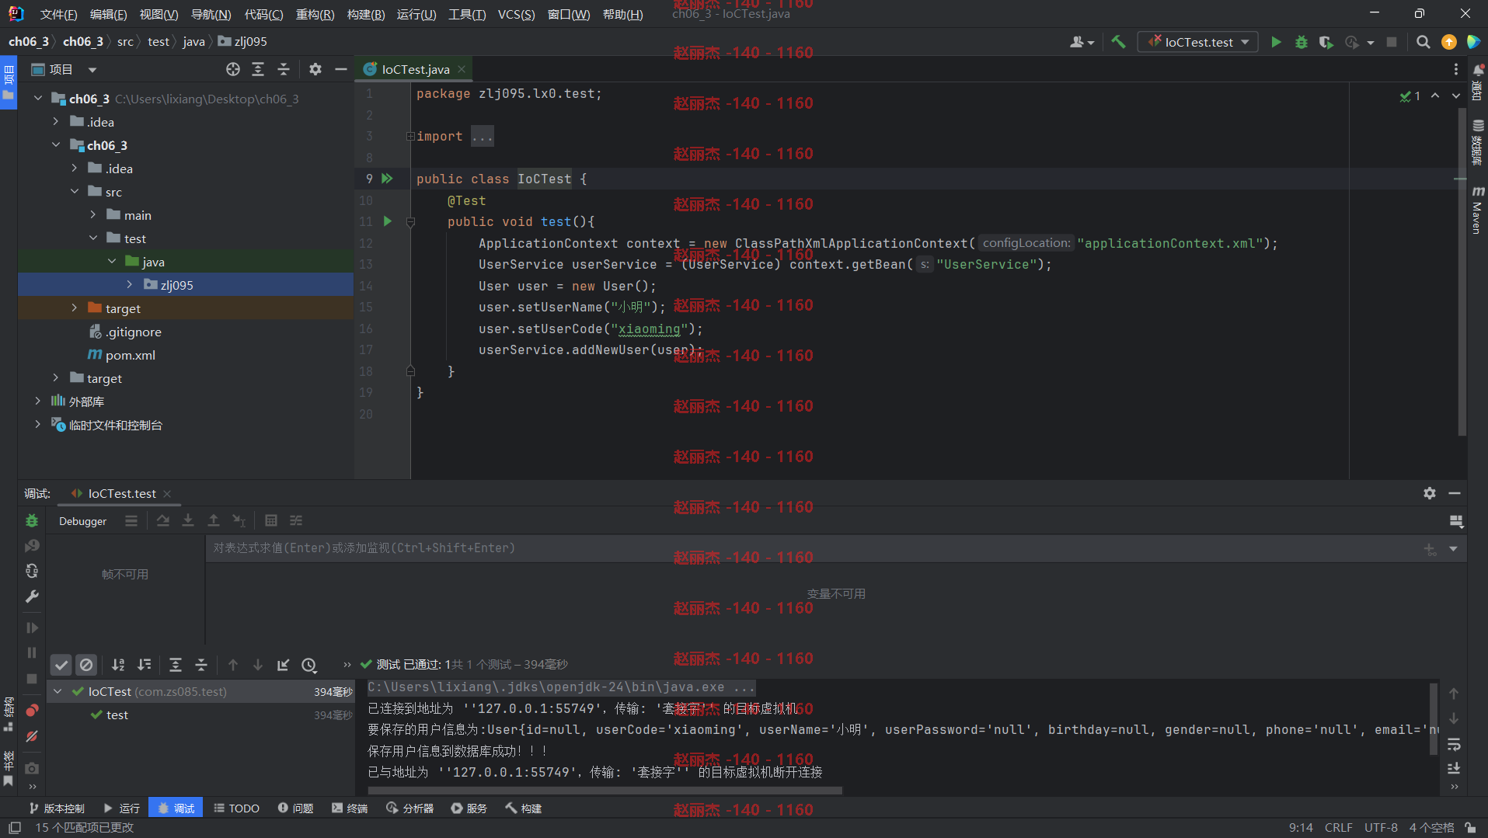Click the java breadcrumb in navigation bar
Viewport: 1488px width, 838px height.
pos(193,42)
